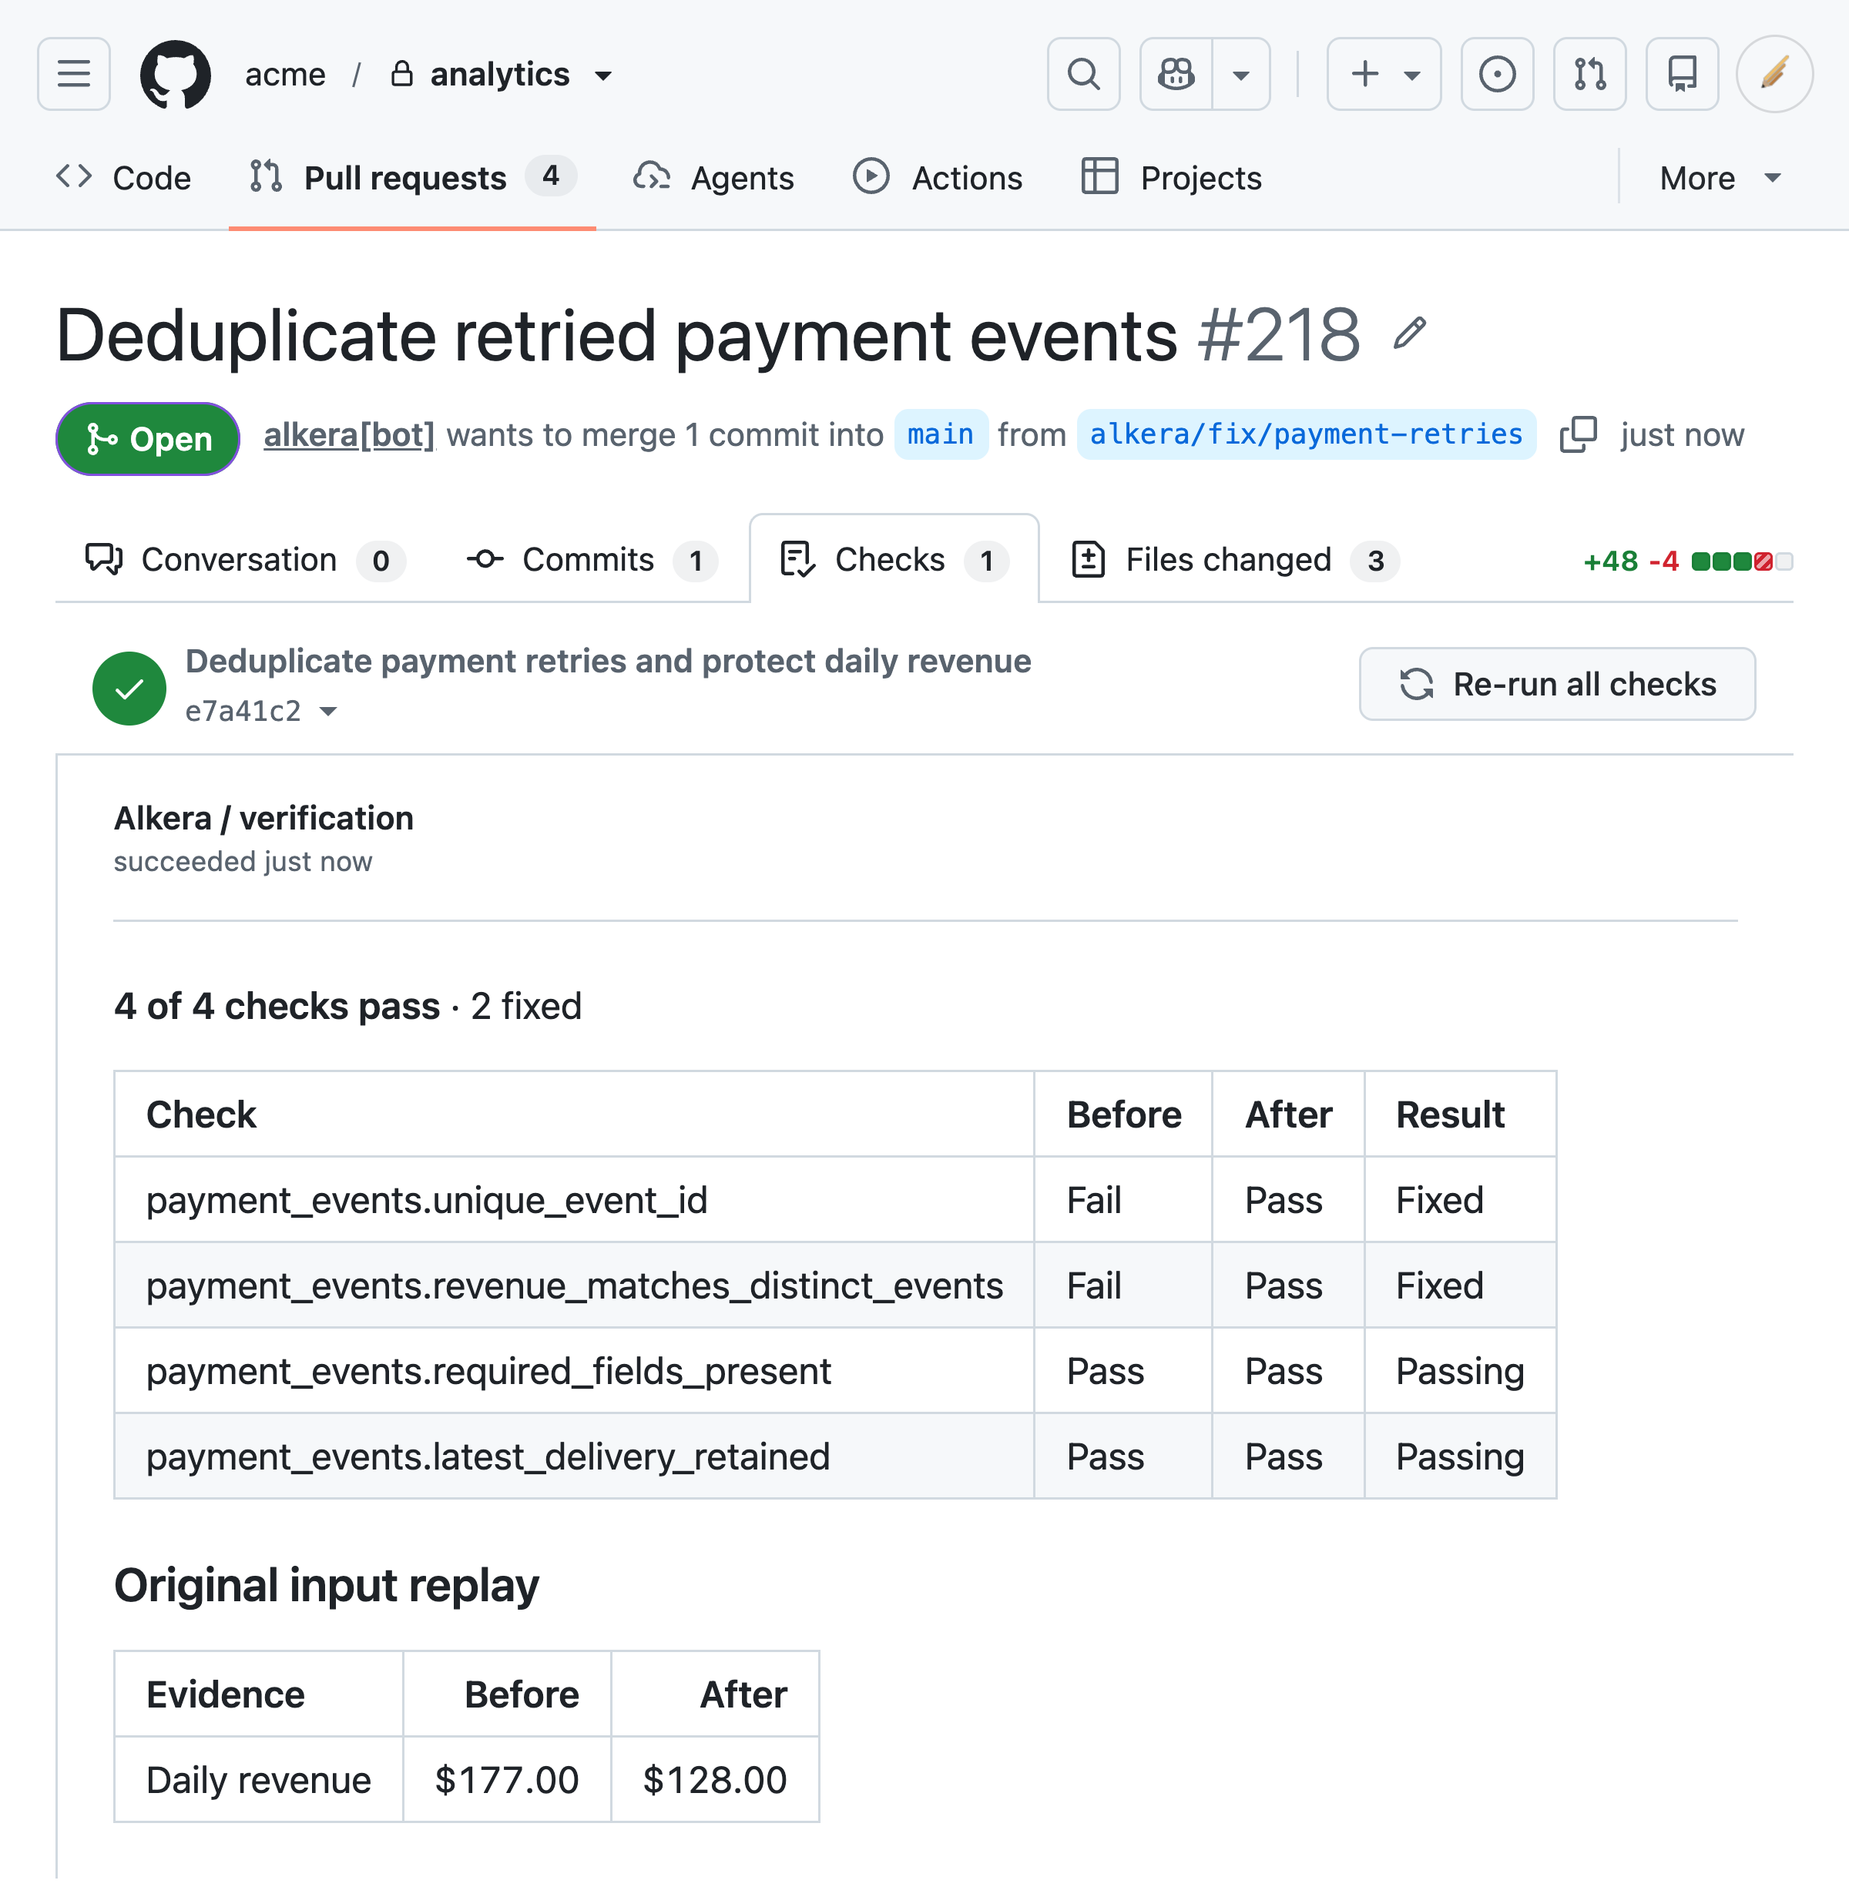
Task: Switch to the Code tab
Action: [123, 178]
